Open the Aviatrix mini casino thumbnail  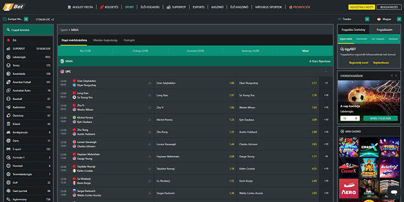[x=389, y=168]
